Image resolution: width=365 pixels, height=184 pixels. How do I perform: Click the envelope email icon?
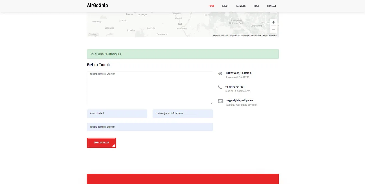(x=220, y=101)
